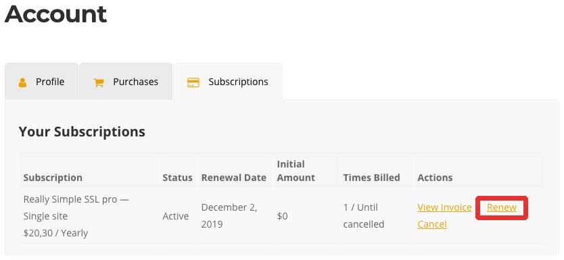The width and height of the screenshot is (564, 260).
Task: Click the Account page title
Action: [55, 14]
